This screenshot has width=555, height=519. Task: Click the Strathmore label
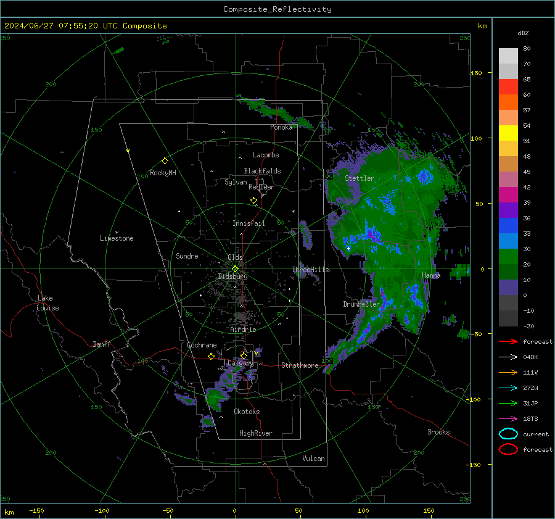[x=300, y=365]
